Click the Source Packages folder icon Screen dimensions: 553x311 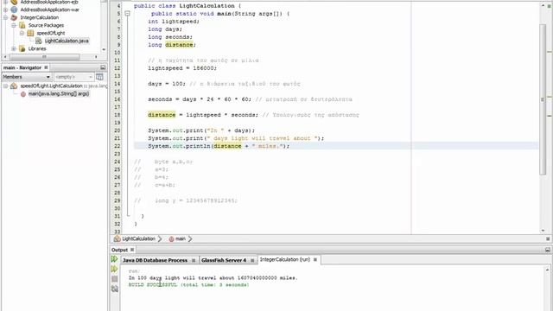pyautogui.click(x=22, y=25)
